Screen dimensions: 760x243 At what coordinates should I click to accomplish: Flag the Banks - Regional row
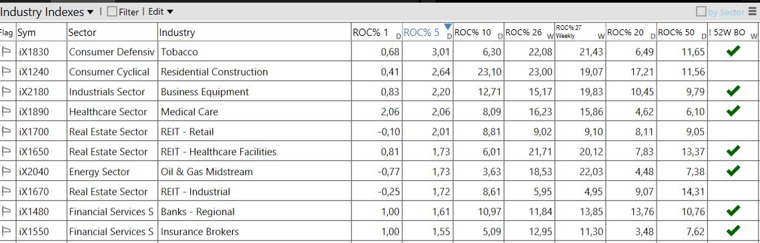click(7, 212)
